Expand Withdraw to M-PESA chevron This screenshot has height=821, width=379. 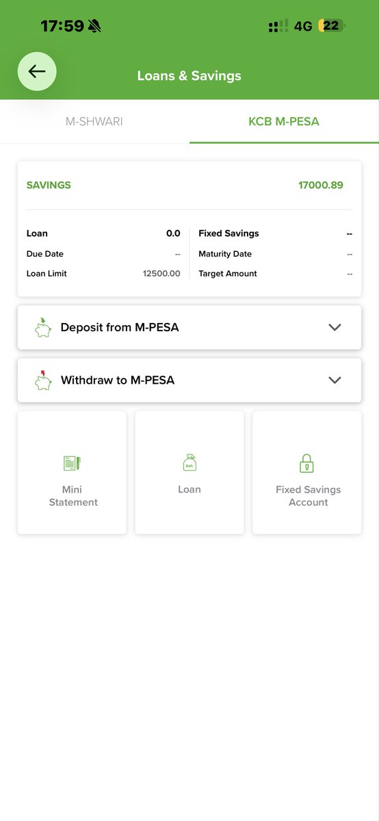point(335,380)
